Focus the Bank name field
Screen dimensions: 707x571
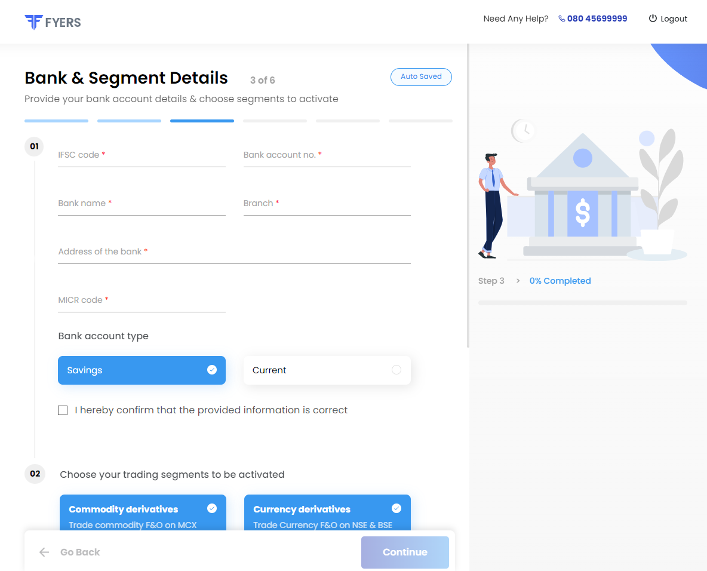[x=142, y=204]
